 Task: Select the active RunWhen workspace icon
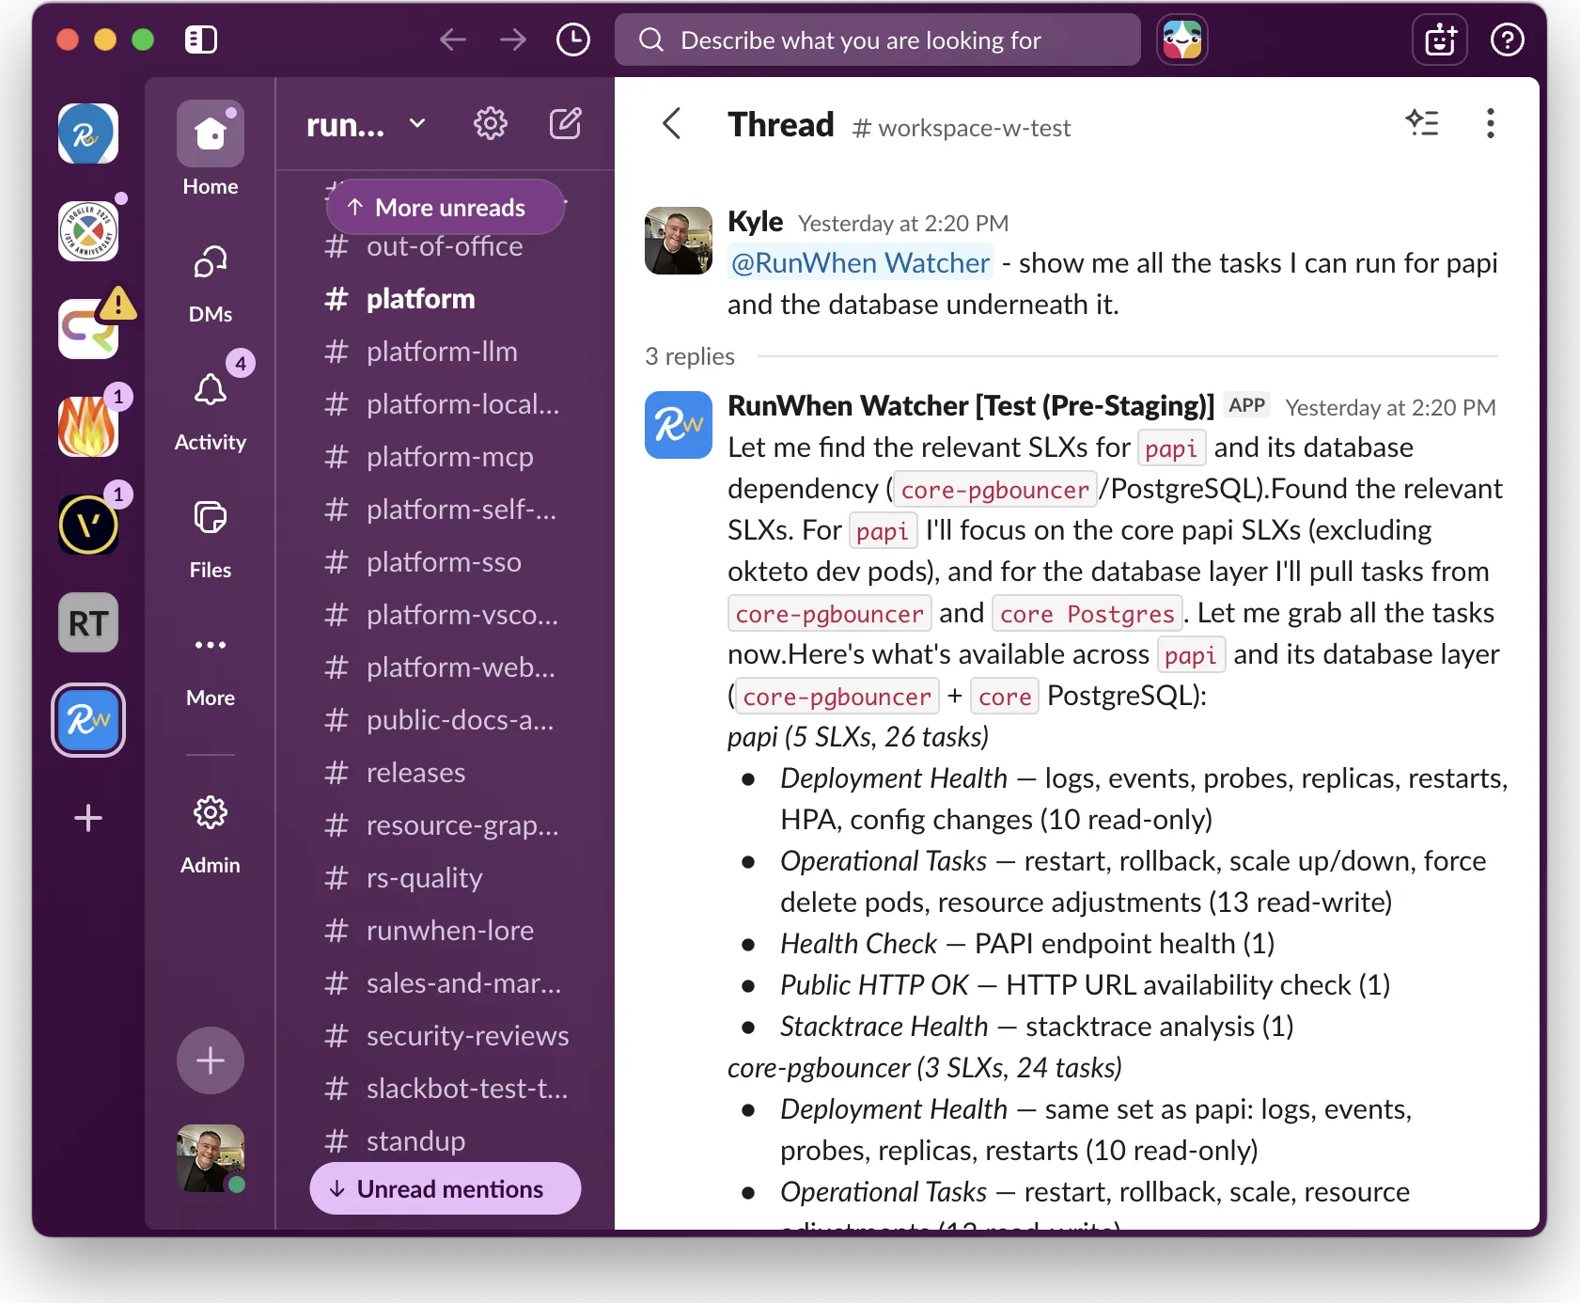[88, 720]
